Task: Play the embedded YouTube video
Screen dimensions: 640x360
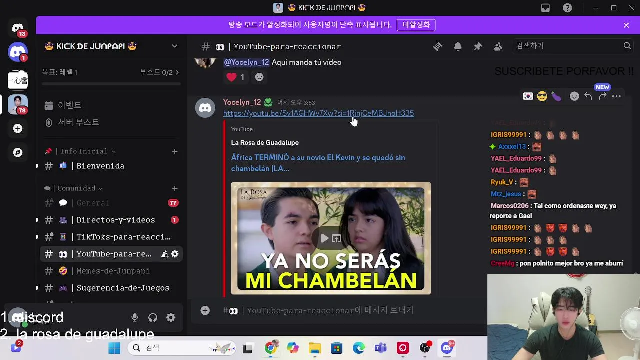Action: 324,238
